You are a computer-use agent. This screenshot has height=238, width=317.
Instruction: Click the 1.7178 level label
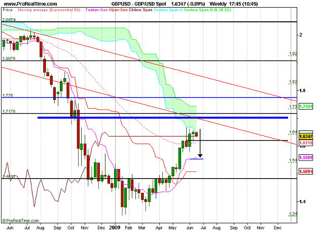(9, 111)
